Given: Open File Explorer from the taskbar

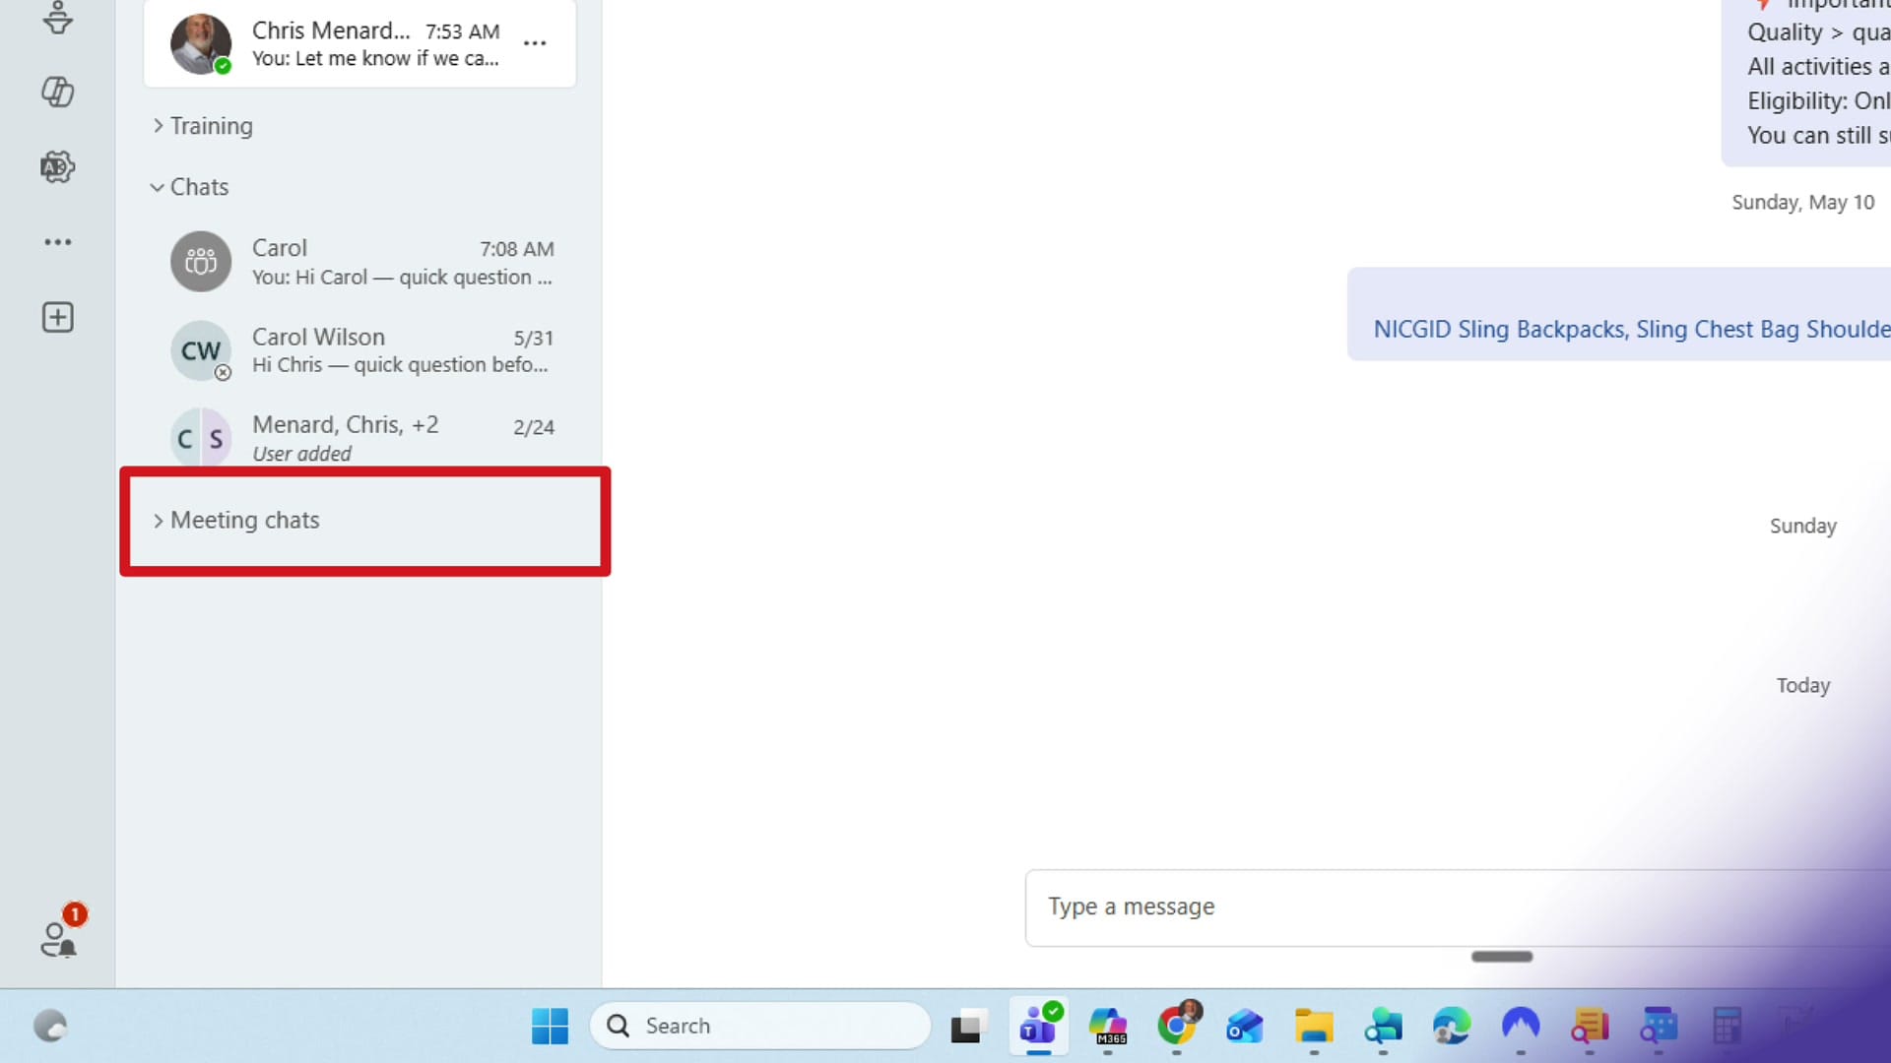Looking at the screenshot, I should click(1314, 1027).
